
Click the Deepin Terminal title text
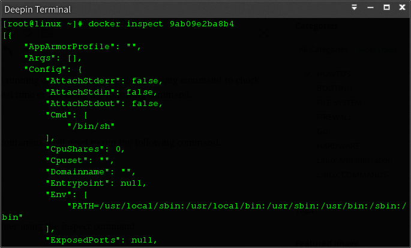pyautogui.click(x=37, y=10)
